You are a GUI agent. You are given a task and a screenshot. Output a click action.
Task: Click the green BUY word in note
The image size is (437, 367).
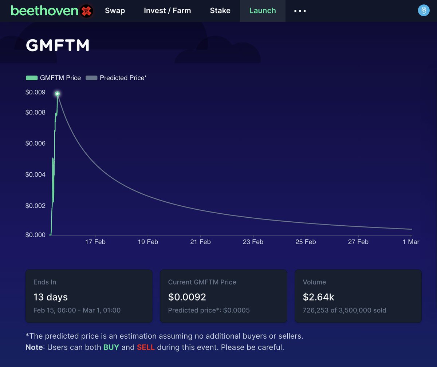pos(111,347)
